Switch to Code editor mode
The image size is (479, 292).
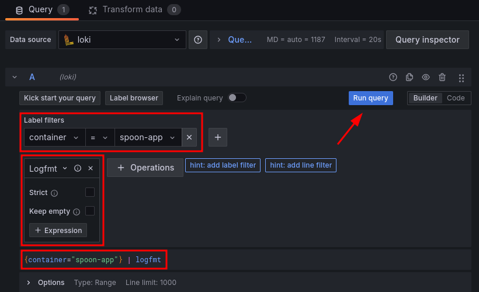pyautogui.click(x=456, y=98)
